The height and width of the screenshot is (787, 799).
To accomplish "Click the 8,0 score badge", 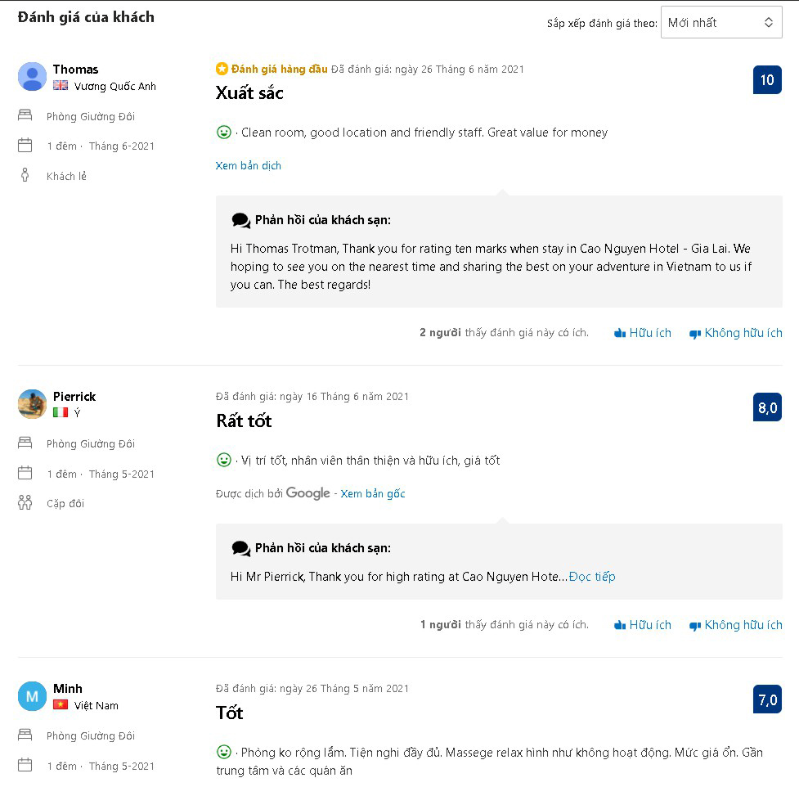I will 767,407.
